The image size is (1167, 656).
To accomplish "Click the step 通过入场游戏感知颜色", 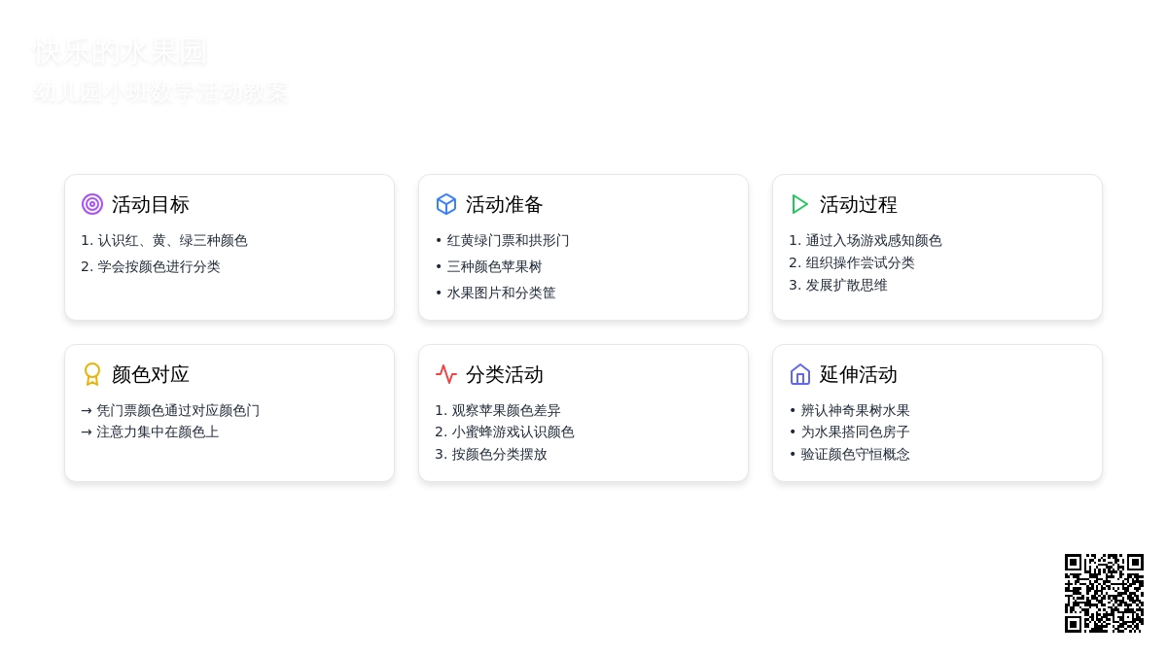I will click(873, 240).
